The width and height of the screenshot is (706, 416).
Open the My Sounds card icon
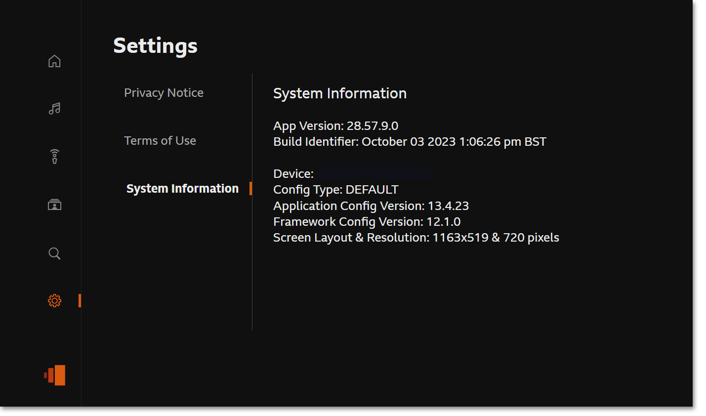pyautogui.click(x=54, y=205)
